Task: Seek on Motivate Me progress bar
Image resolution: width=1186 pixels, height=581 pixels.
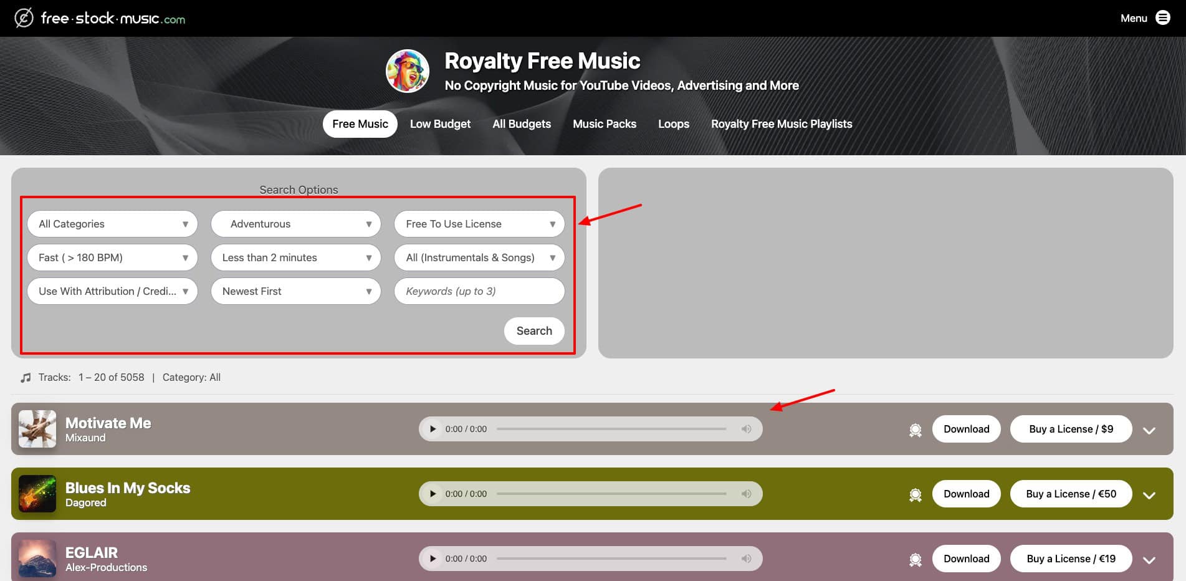Action: click(611, 429)
